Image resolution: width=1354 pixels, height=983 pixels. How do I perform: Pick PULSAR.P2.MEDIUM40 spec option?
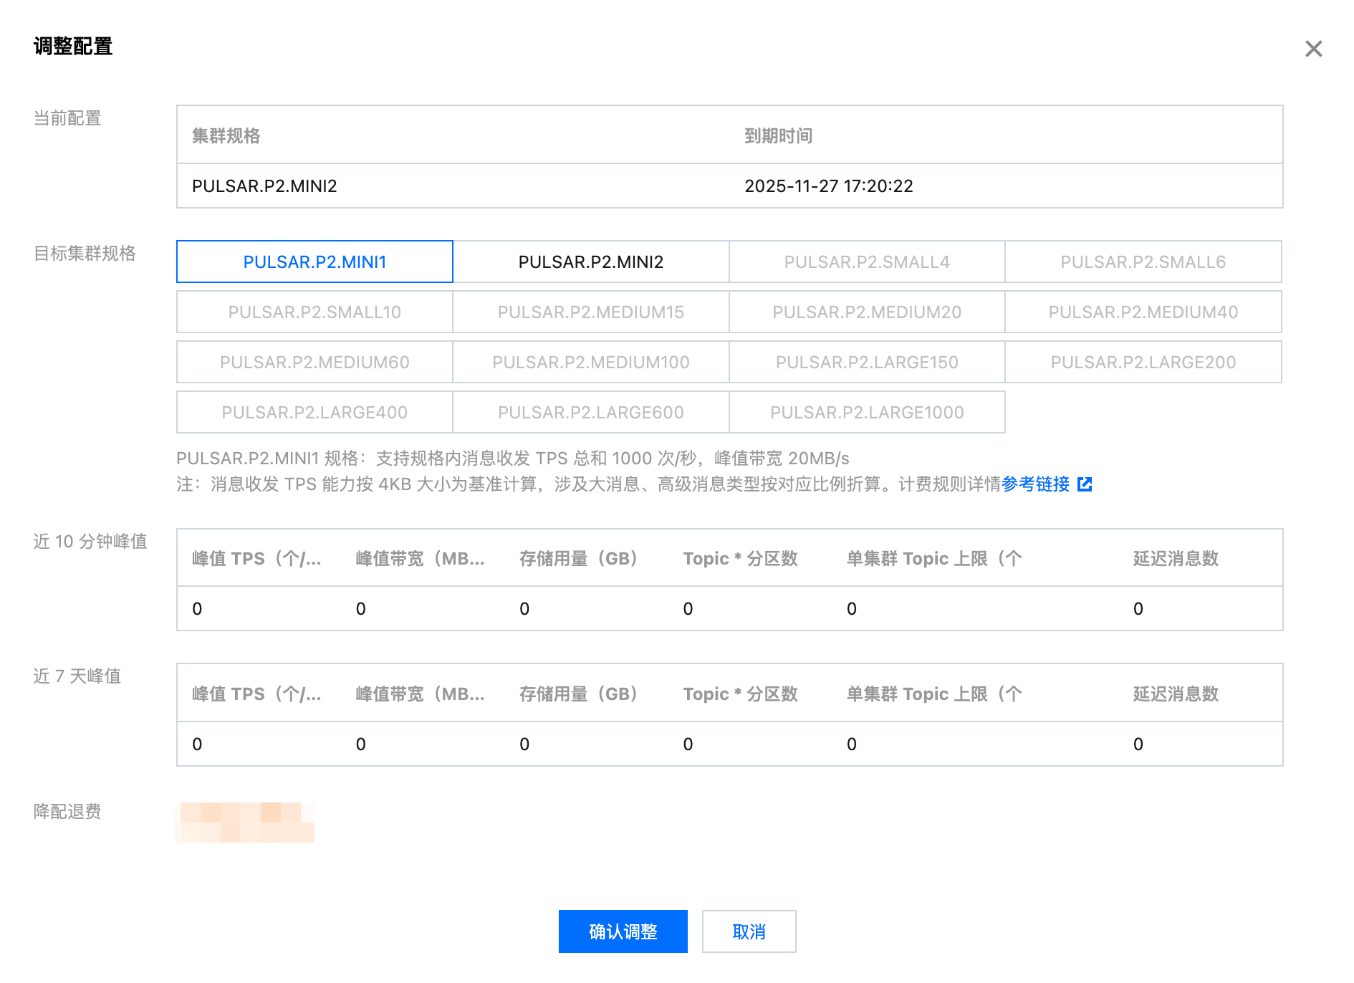[1143, 312]
